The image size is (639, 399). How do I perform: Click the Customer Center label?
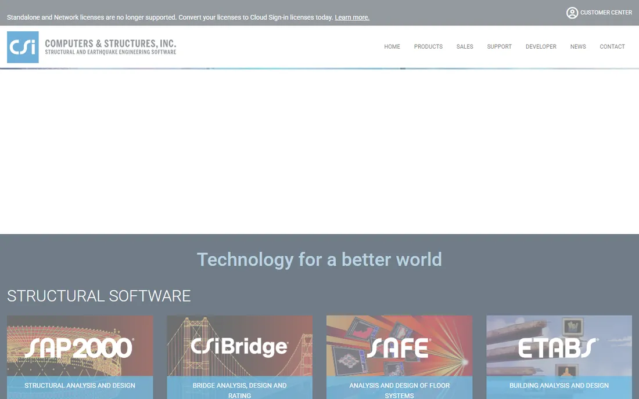(606, 13)
